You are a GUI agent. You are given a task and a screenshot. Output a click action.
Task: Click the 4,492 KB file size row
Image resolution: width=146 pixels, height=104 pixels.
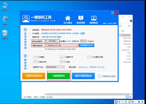click(127, 62)
